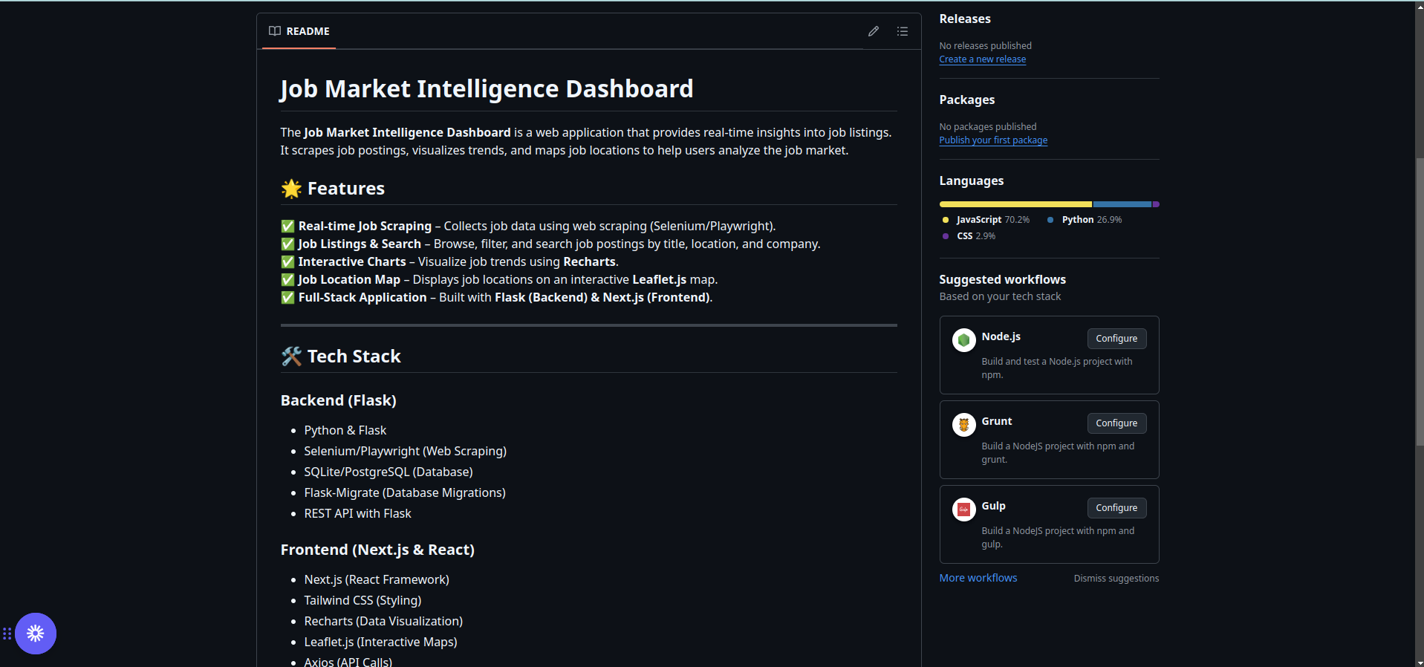
Task: Click the drag handle dots beside purple button
Action: pos(7,634)
